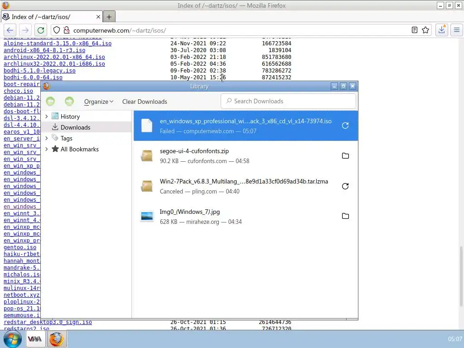Select segoe-ui-4-cufonfonts.zip download entry

246,156
